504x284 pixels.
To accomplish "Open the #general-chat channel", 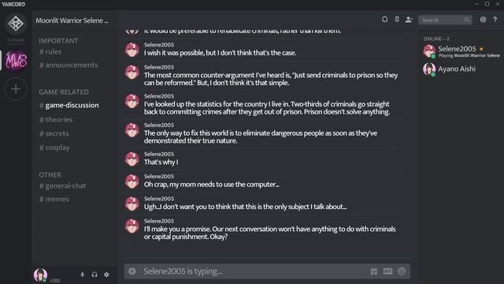I will tap(62, 186).
